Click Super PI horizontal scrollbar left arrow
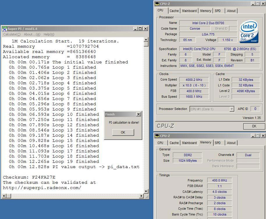 (x=4, y=196)
